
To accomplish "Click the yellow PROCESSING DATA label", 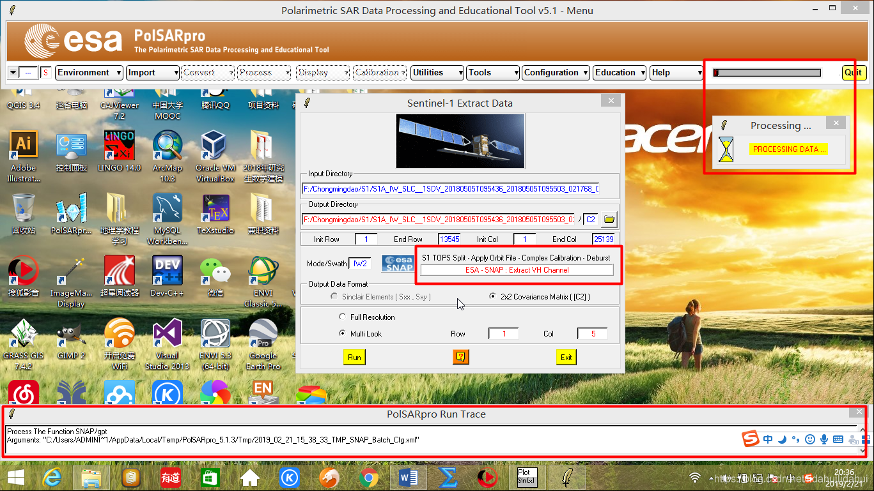I will 790,149.
